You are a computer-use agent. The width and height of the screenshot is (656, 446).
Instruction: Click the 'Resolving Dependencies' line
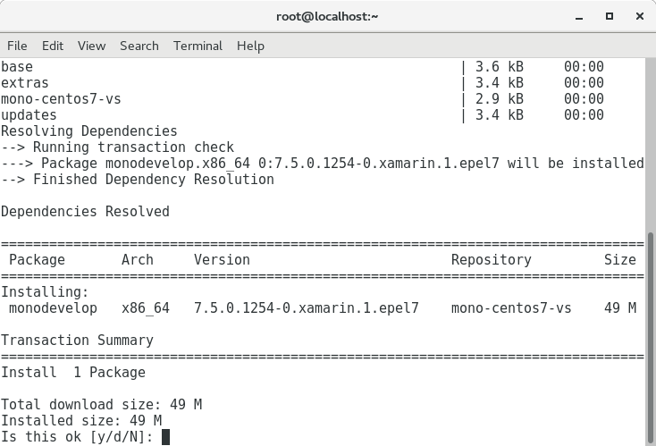pos(89,131)
